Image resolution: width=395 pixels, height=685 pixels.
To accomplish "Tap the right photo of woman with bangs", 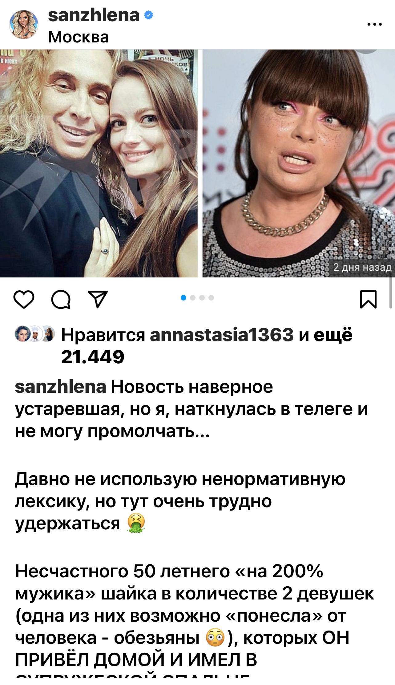I will point(299,163).
